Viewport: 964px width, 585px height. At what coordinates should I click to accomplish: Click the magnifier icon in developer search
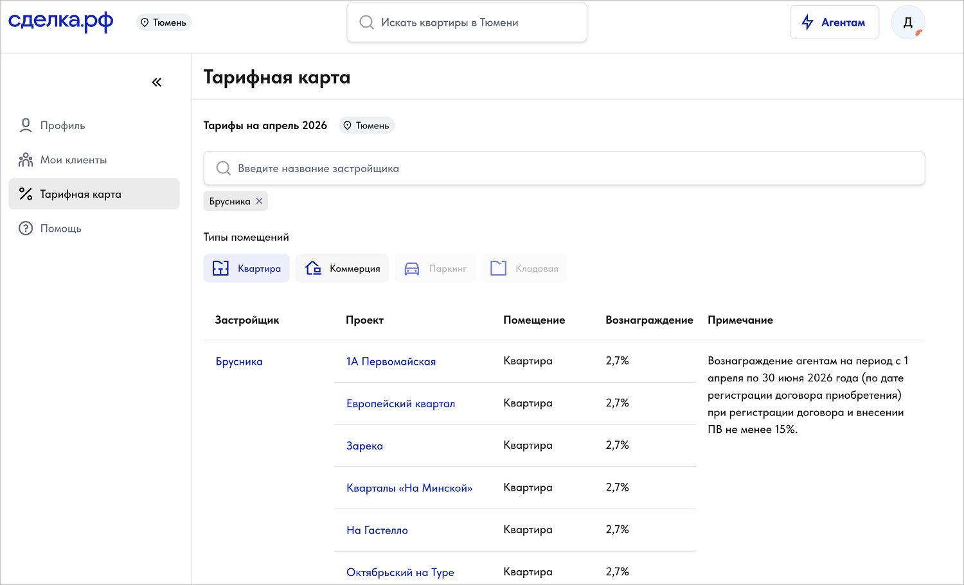(x=223, y=168)
